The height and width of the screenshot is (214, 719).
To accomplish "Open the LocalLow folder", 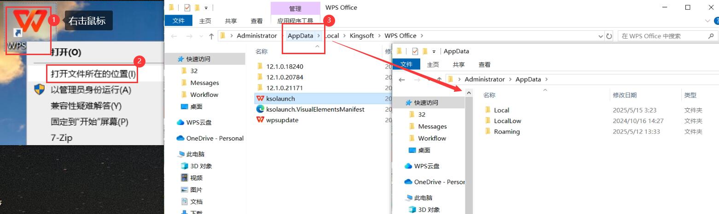I will click(507, 121).
